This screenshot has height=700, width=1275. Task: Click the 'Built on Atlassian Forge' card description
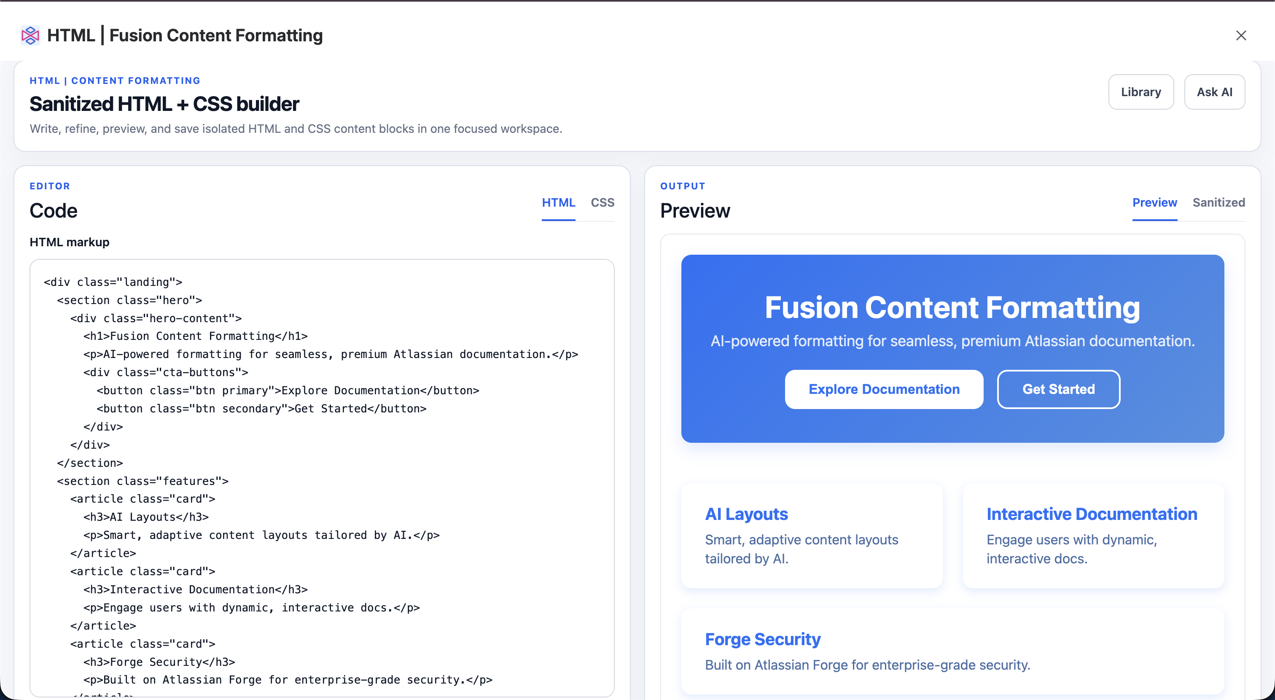click(868, 665)
